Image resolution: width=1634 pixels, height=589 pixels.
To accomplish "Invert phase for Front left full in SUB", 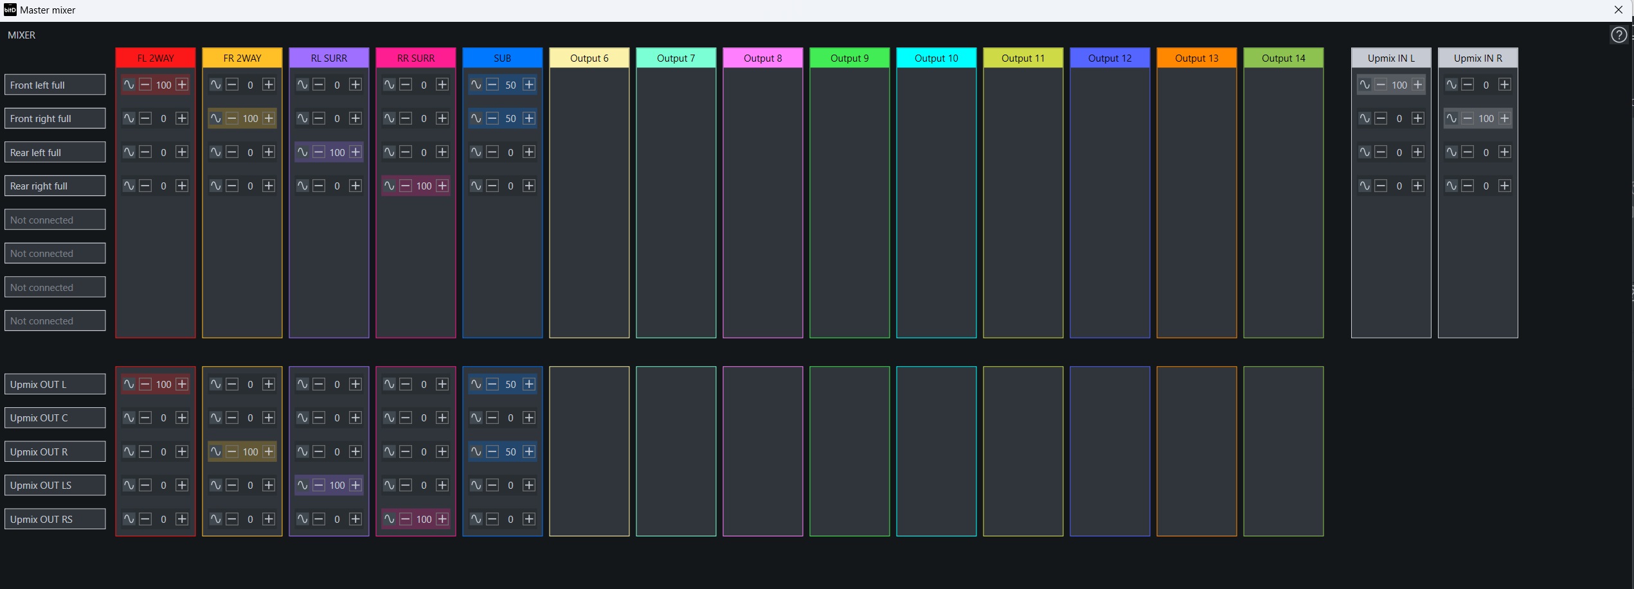I will coord(476,85).
